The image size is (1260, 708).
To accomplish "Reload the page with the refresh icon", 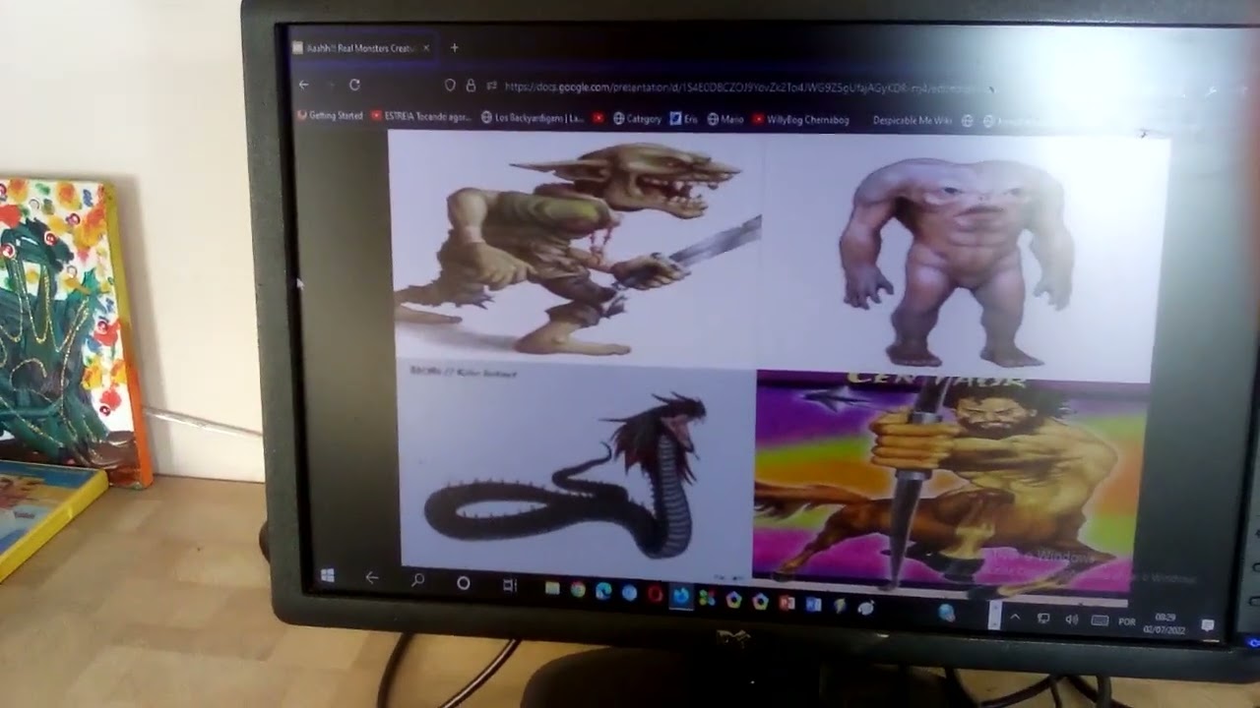I will (x=354, y=86).
